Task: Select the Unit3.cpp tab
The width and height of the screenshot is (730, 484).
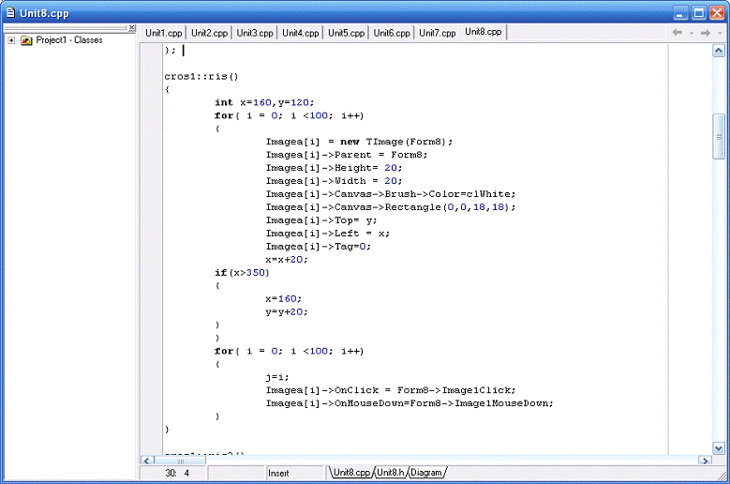Action: (x=254, y=32)
